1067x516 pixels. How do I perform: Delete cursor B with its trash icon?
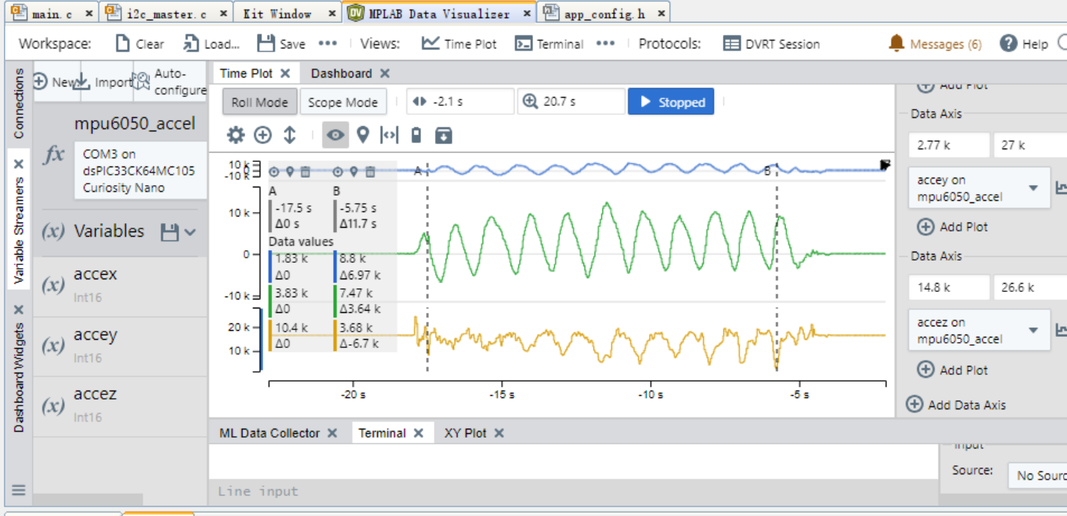370,172
